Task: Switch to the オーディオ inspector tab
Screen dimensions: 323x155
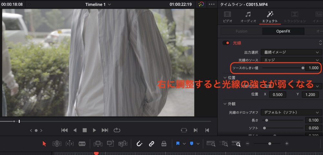Action: (248, 17)
